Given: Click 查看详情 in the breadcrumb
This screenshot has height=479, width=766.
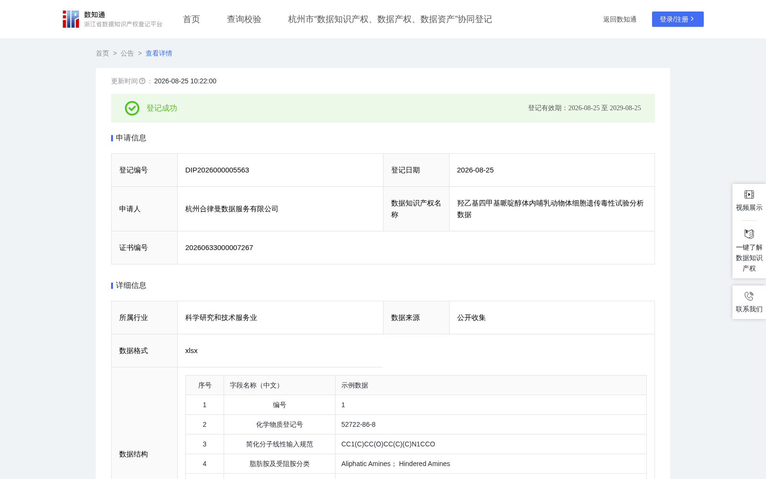Looking at the screenshot, I should [159, 53].
